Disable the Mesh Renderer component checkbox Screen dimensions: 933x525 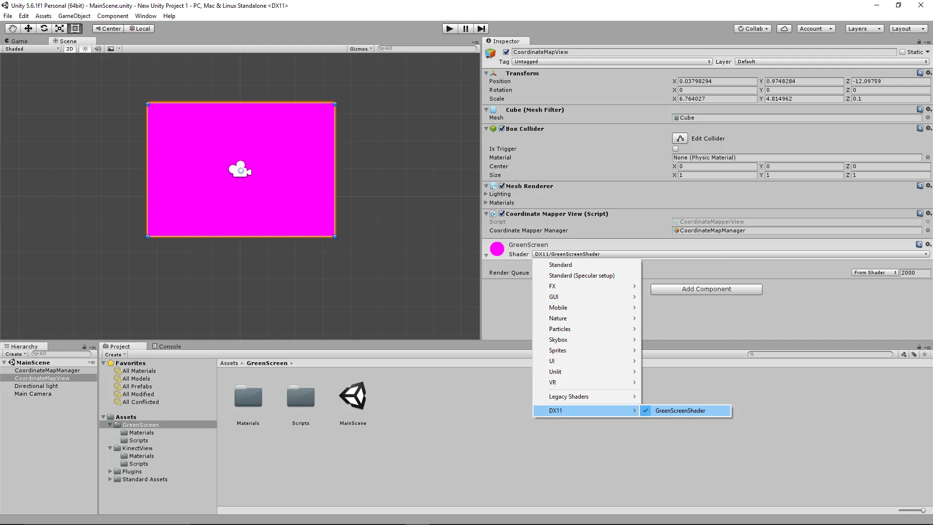pos(501,186)
